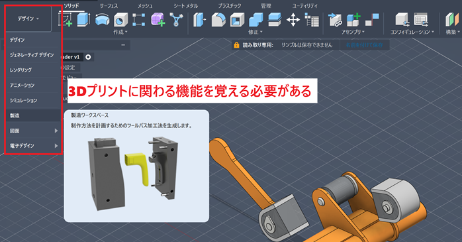The height and width of the screenshot is (242, 462).
Task: Switch to the ユーティリティ tab
Action: click(305, 6)
